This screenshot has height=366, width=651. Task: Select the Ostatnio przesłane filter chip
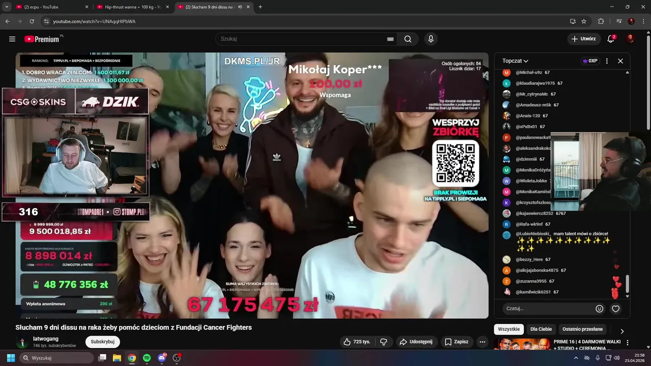(x=582, y=329)
